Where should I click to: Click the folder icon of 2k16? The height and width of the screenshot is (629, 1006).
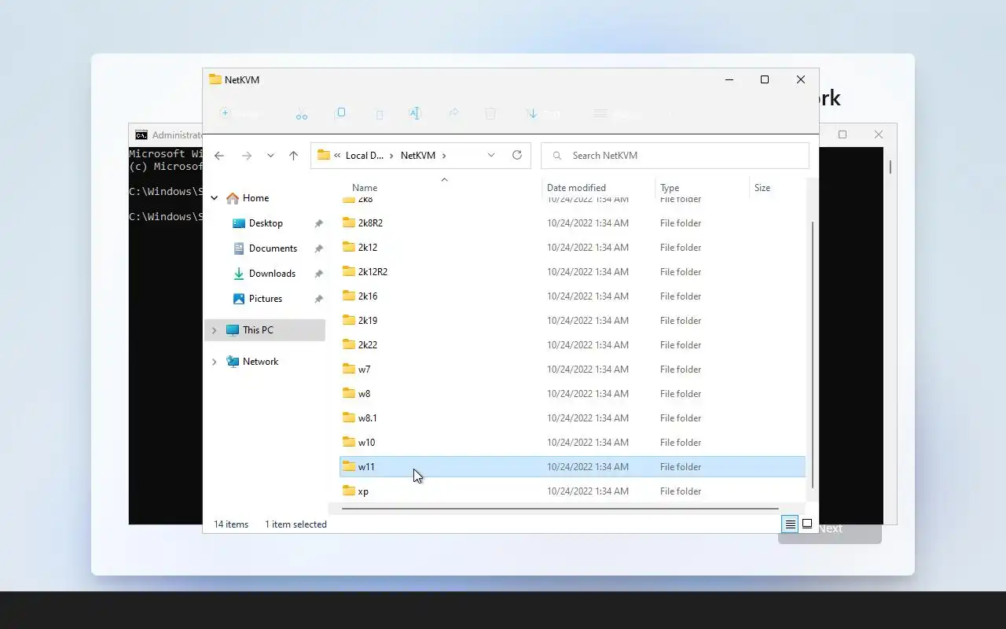[x=349, y=296]
